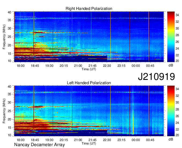Screen dimensions: 182x148
Task: Click 20:15 tick on Right Handed time axis
Action: tap(64, 66)
